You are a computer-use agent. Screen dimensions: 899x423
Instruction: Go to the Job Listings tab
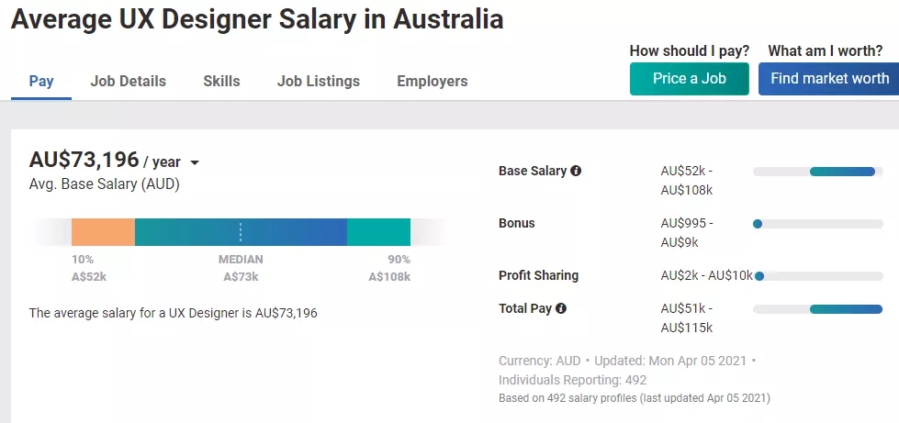pos(319,81)
